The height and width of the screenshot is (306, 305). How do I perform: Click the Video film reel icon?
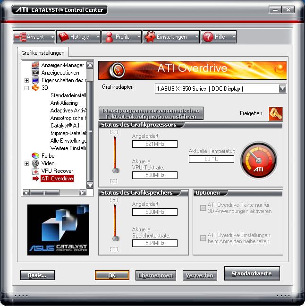pos(35,163)
